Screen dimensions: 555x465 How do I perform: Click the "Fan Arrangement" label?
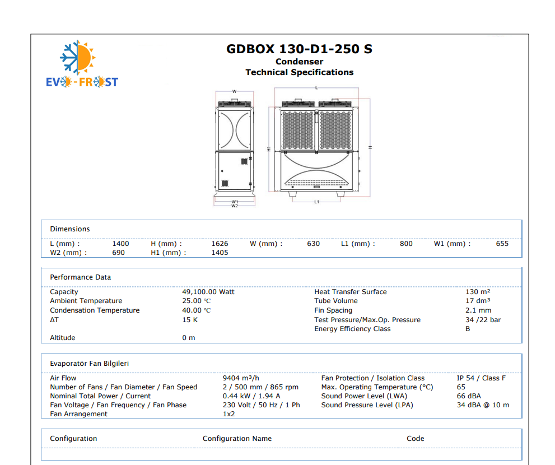[78, 414]
